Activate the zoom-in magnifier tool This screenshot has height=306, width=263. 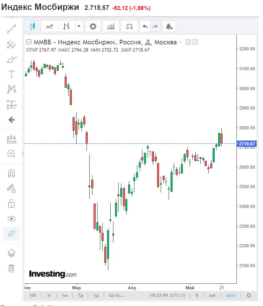pyautogui.click(x=11, y=154)
